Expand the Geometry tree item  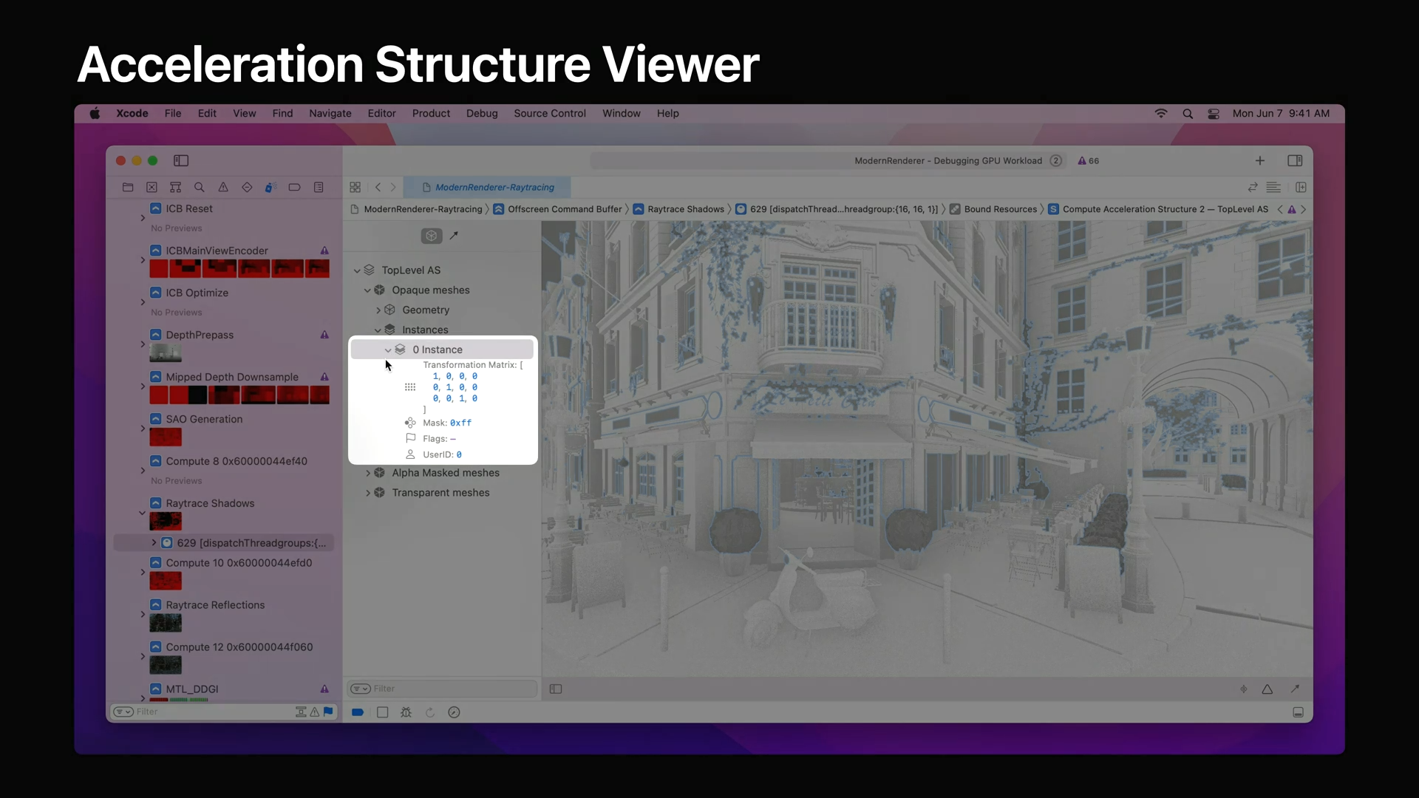click(378, 310)
